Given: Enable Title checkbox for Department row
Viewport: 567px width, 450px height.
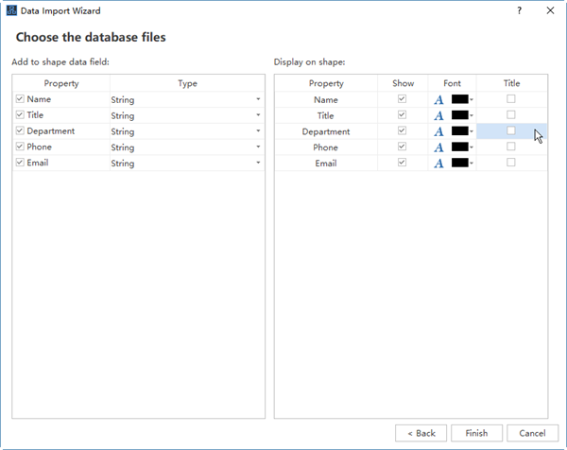Looking at the screenshot, I should pyautogui.click(x=511, y=130).
